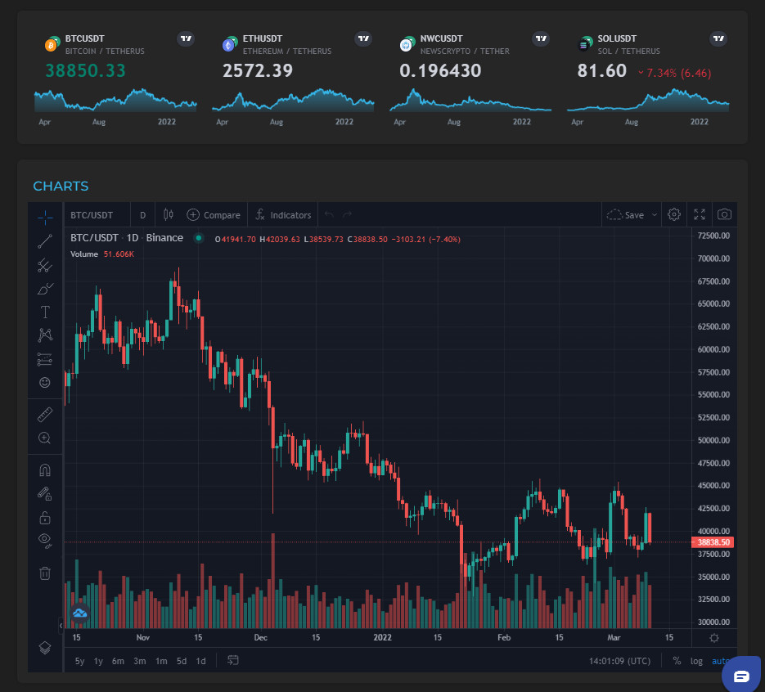Open the NWCUSDT ticker link
This screenshot has height=692, width=765.
coord(442,38)
